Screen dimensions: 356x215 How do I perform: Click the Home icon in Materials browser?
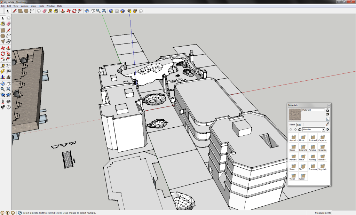[300, 129]
